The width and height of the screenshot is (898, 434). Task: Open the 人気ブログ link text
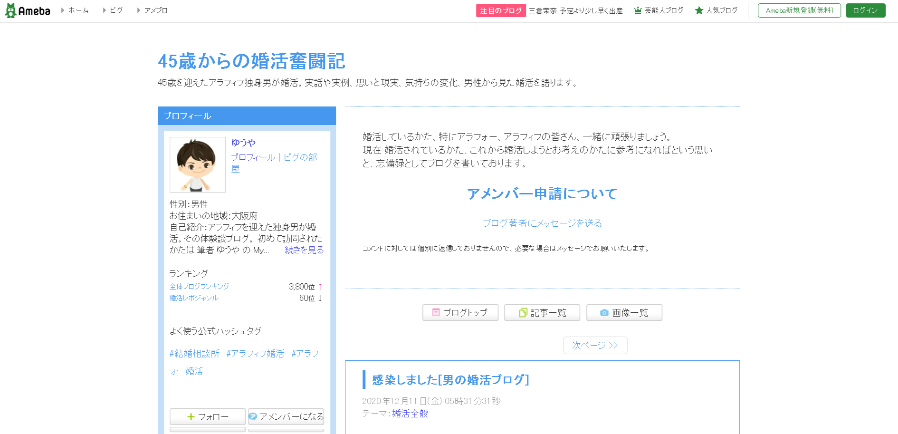tap(722, 10)
